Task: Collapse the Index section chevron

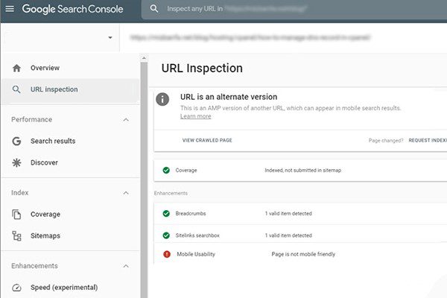Action: (126, 193)
